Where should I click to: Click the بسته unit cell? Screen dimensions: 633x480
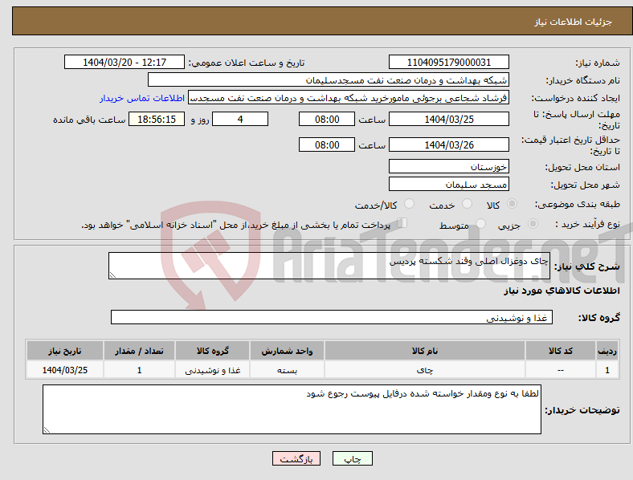[x=287, y=370]
